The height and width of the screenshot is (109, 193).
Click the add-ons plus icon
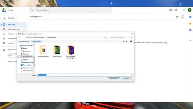point(190,40)
